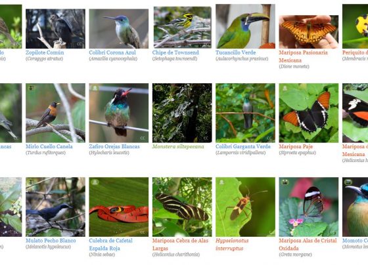Follow the Tucancillo Verde link
This screenshot has height=265, width=368.
click(x=236, y=52)
